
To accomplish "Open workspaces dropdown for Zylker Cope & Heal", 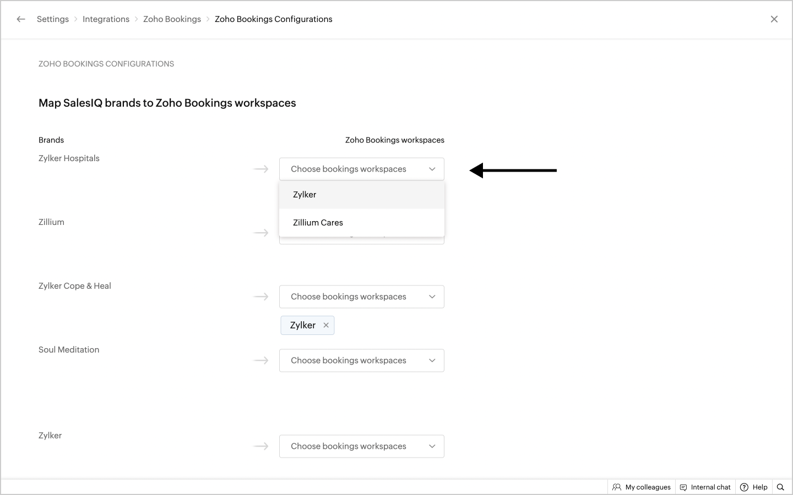I will (362, 296).
